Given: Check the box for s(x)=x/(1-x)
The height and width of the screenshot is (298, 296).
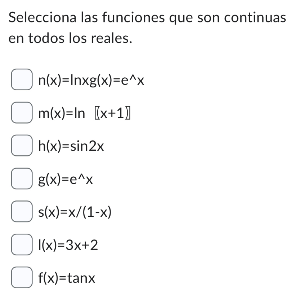Looking at the screenshot, I should (x=22, y=212).
